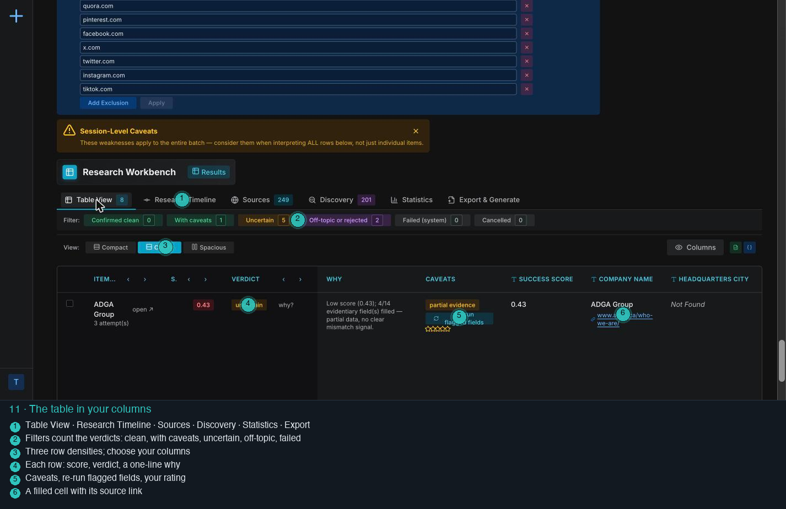Click first star in ADGA rating

(x=428, y=329)
